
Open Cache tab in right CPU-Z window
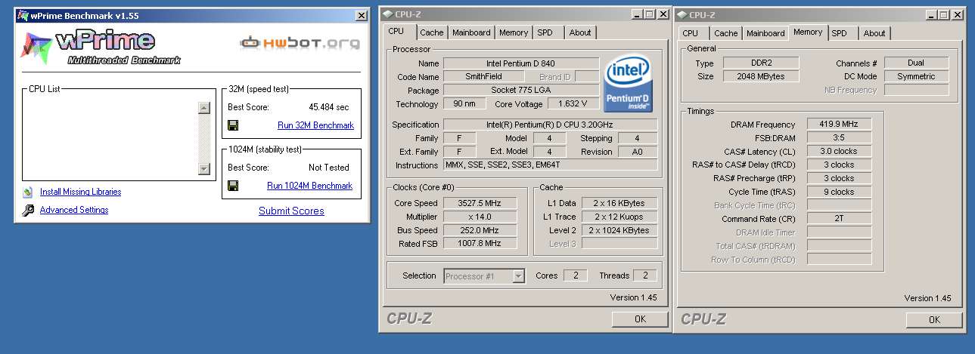click(726, 33)
